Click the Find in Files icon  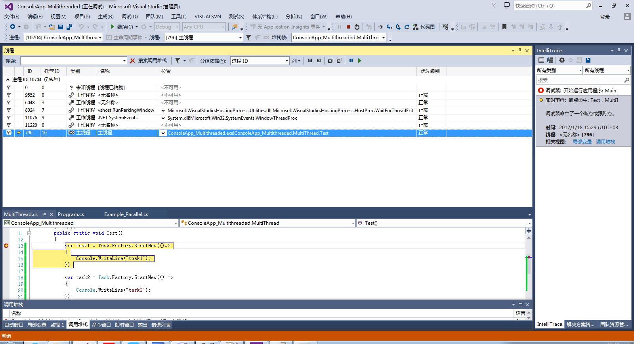pos(235,27)
